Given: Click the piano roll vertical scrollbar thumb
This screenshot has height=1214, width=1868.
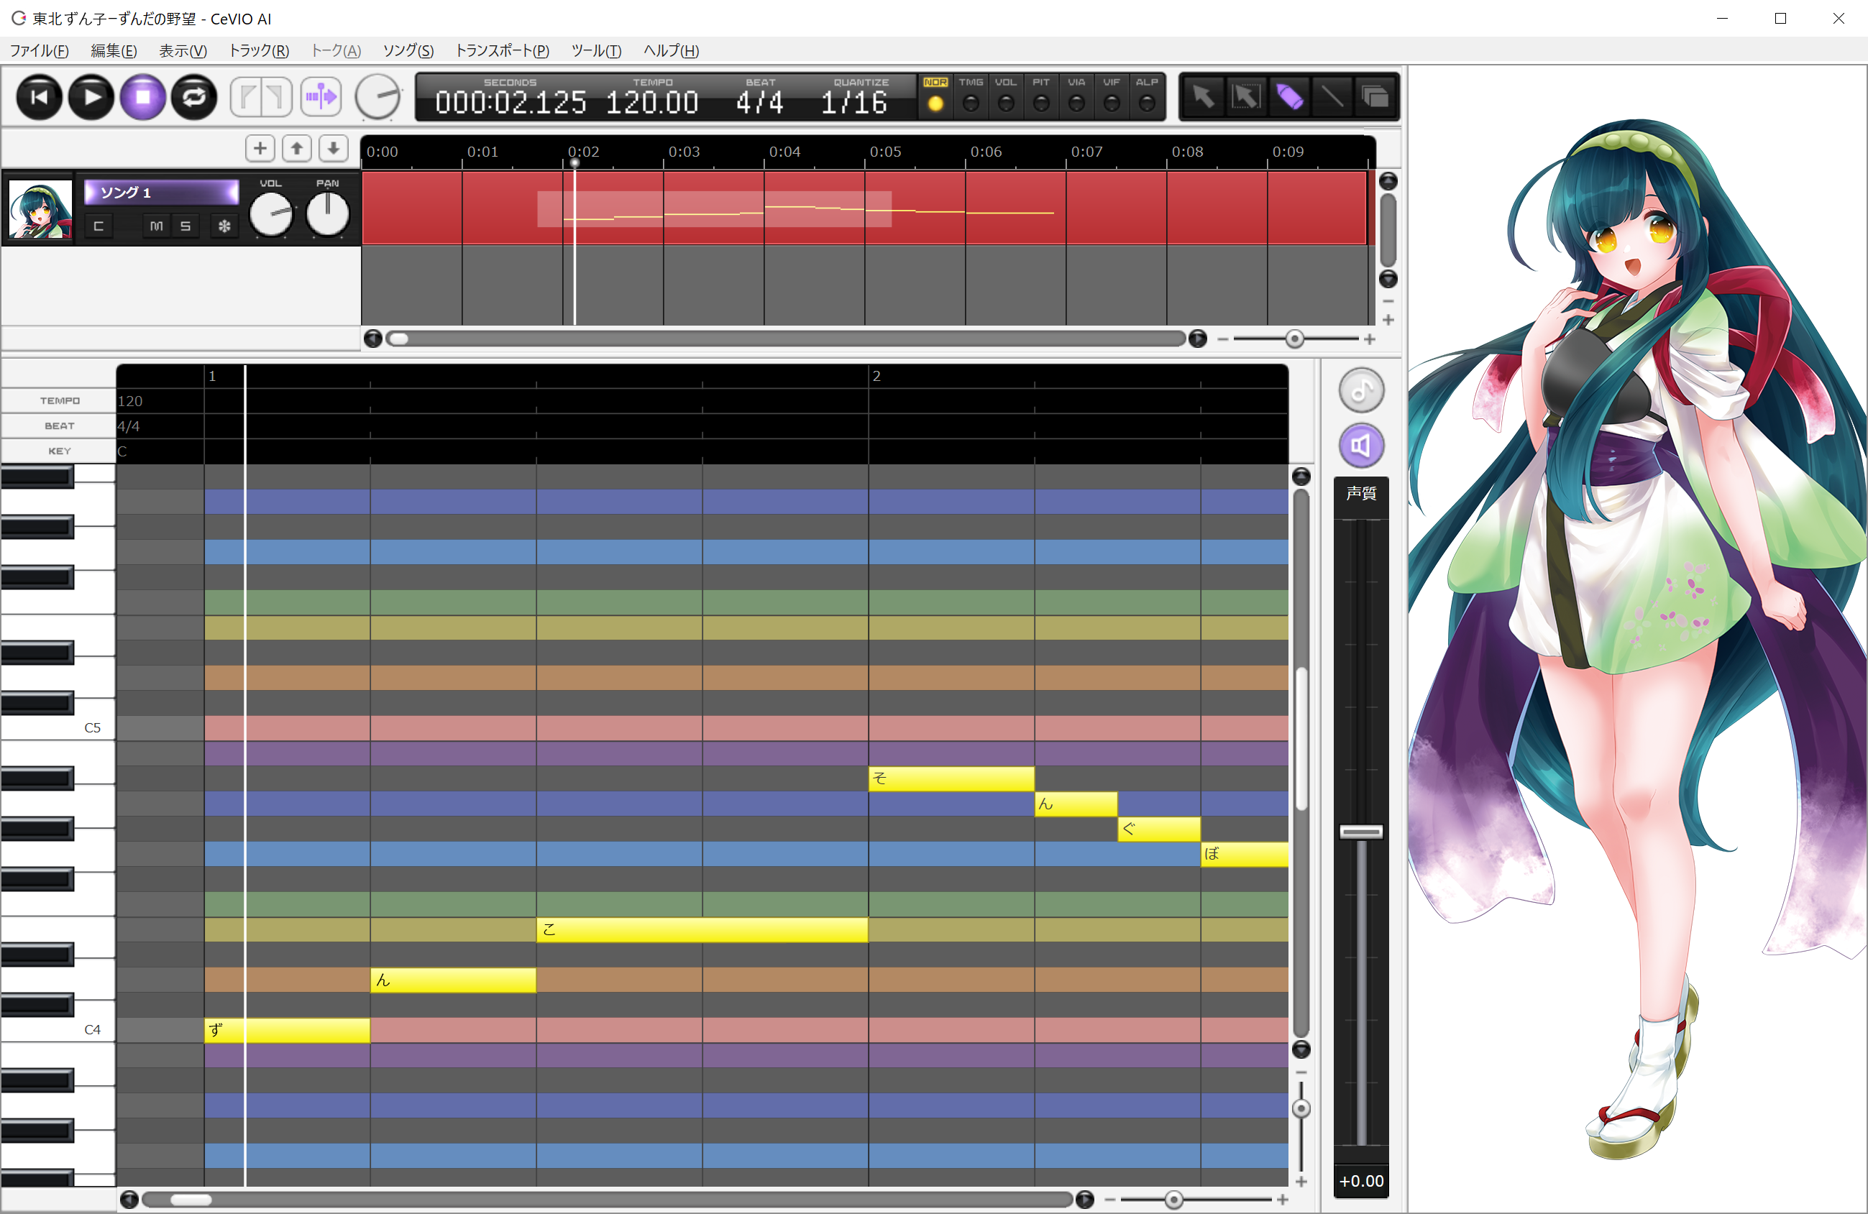Looking at the screenshot, I should click(1301, 739).
